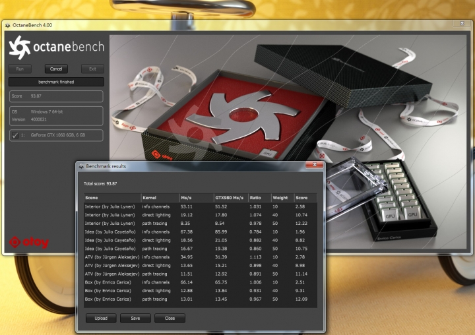Viewport: 475px width, 335px height.
Task: Close the OctaneBench 4.00 main window
Action: pyautogui.click(x=462, y=23)
